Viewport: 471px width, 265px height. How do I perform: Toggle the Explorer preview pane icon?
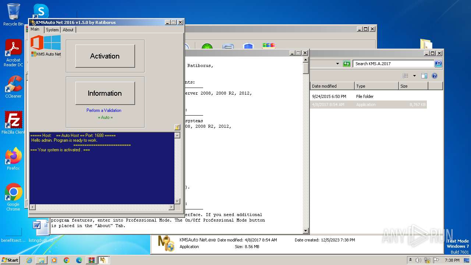pos(424,76)
